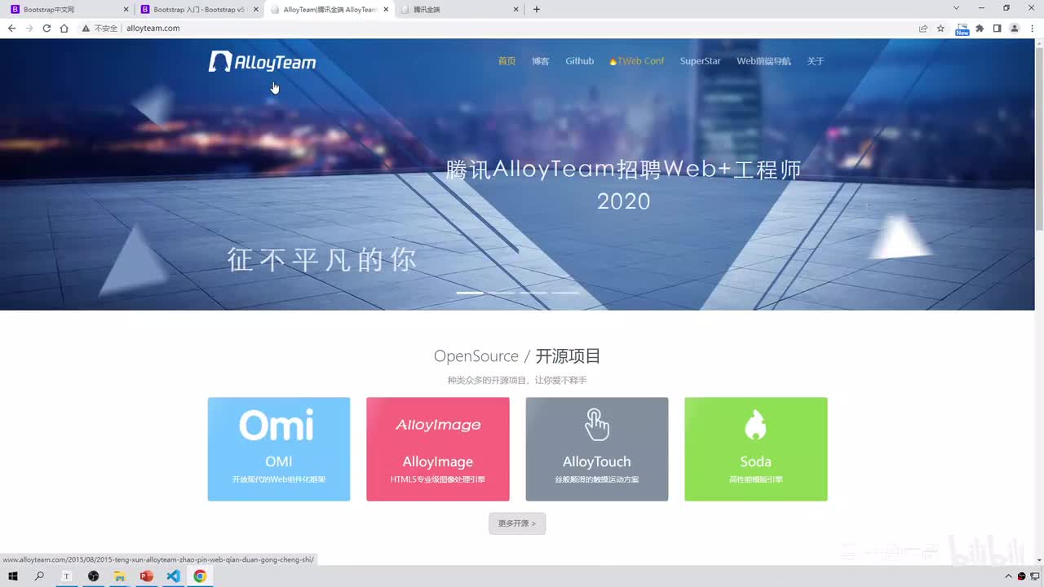
Task: Switch to the 腾讯全端 tab
Action: [x=460, y=10]
